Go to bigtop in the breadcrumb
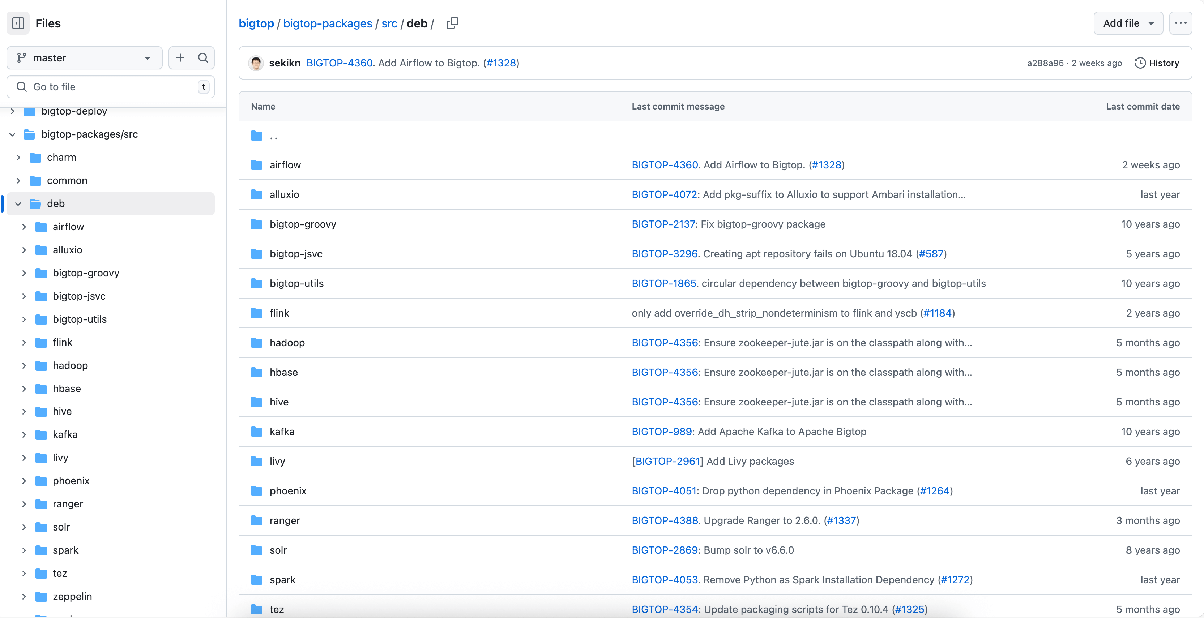The height and width of the screenshot is (618, 1204). [256, 23]
